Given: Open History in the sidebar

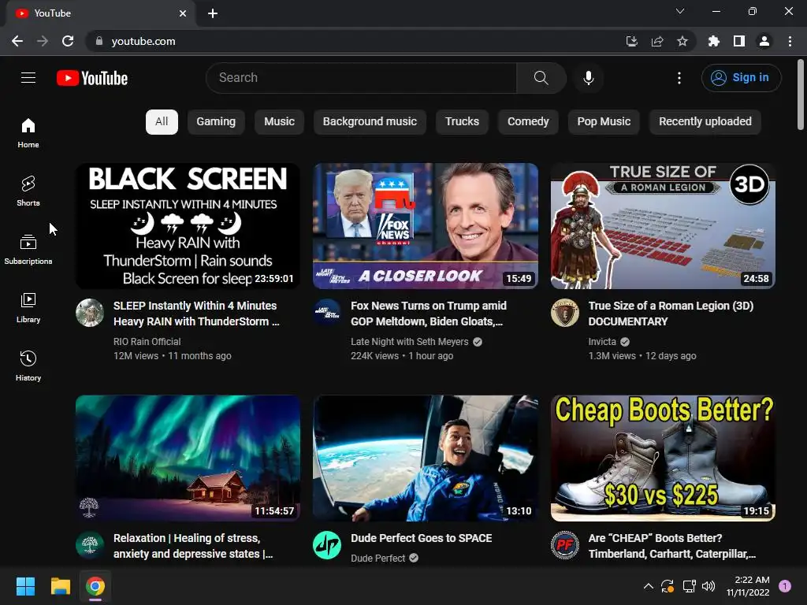Looking at the screenshot, I should tap(28, 366).
